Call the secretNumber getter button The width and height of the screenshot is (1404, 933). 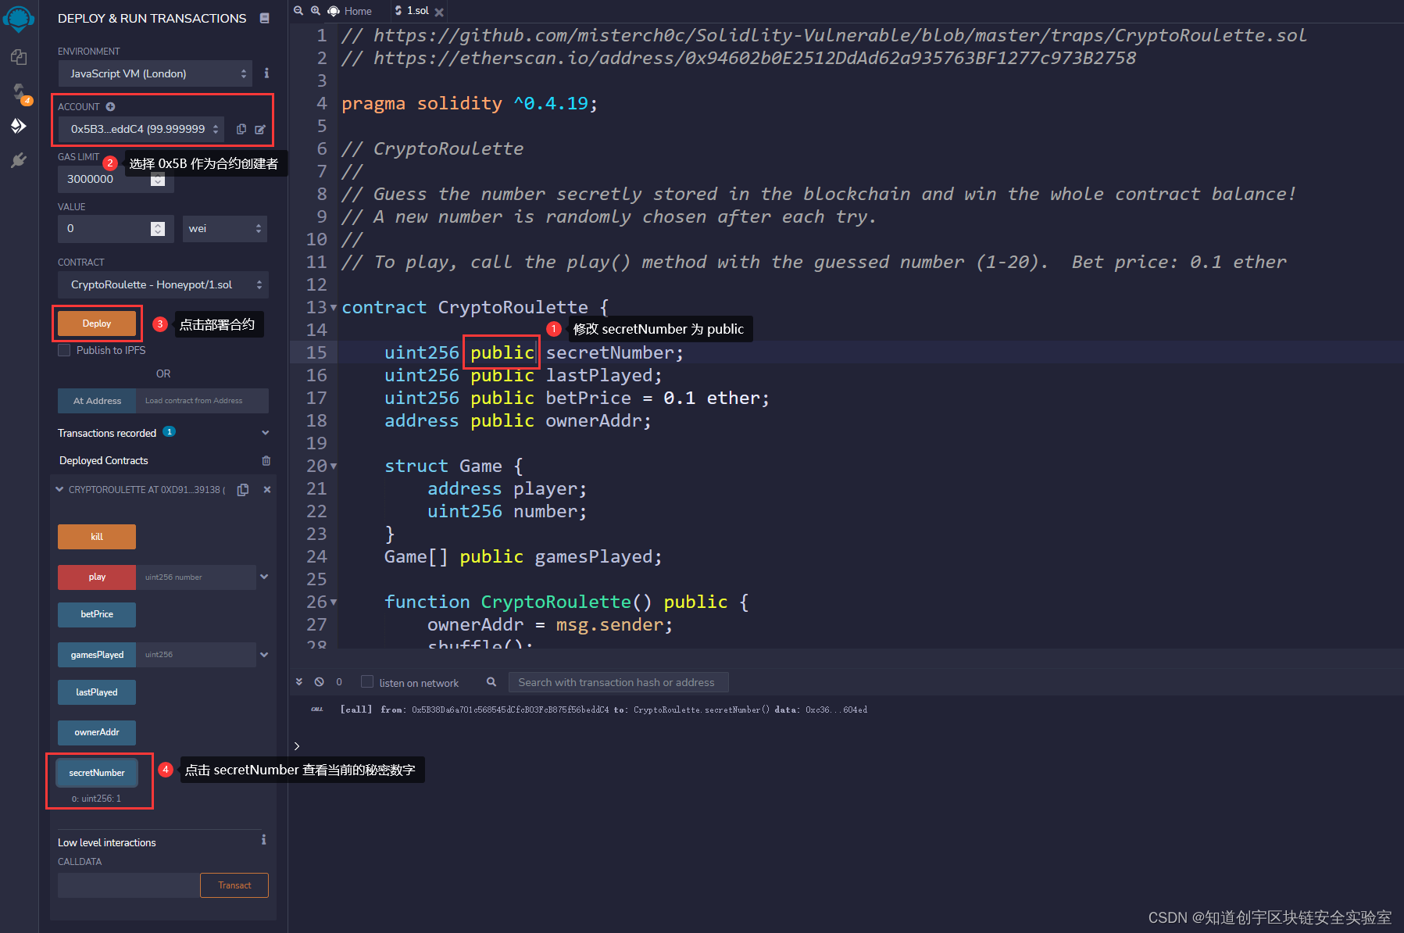click(97, 773)
